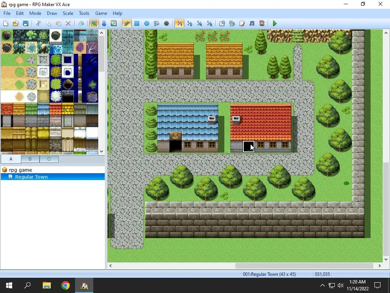The width and height of the screenshot is (390, 293).
Task: Open the Character Generator icon
Action: click(262, 23)
